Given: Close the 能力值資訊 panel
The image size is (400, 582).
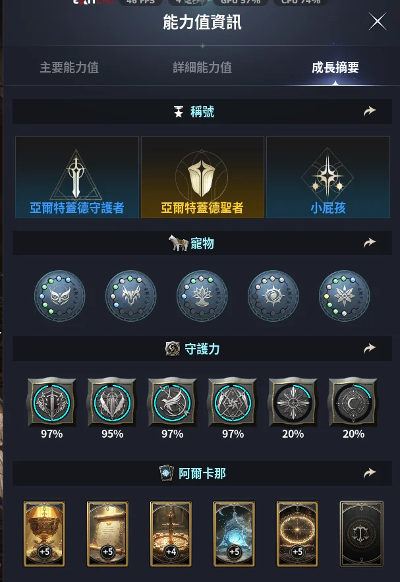Looking at the screenshot, I should pyautogui.click(x=378, y=22).
